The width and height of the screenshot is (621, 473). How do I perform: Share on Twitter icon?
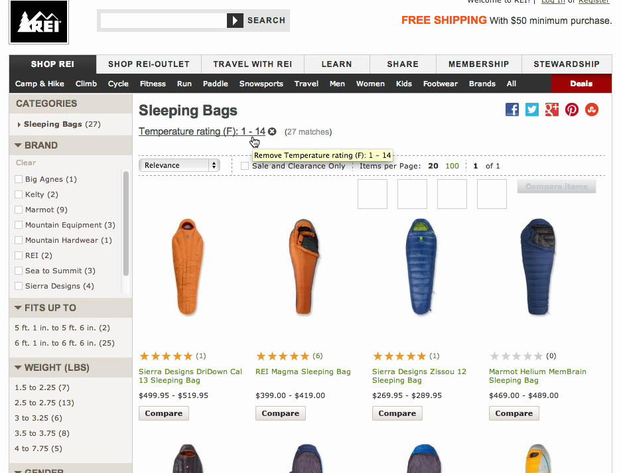532,109
